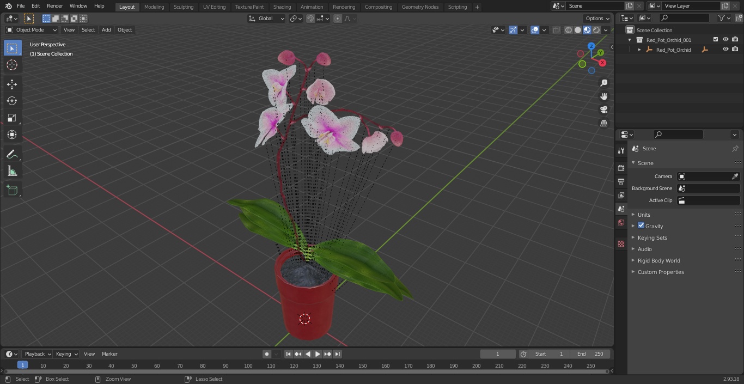Screen dimensions: 744x384
Task: Select the Add Cube tool
Action: click(12, 190)
